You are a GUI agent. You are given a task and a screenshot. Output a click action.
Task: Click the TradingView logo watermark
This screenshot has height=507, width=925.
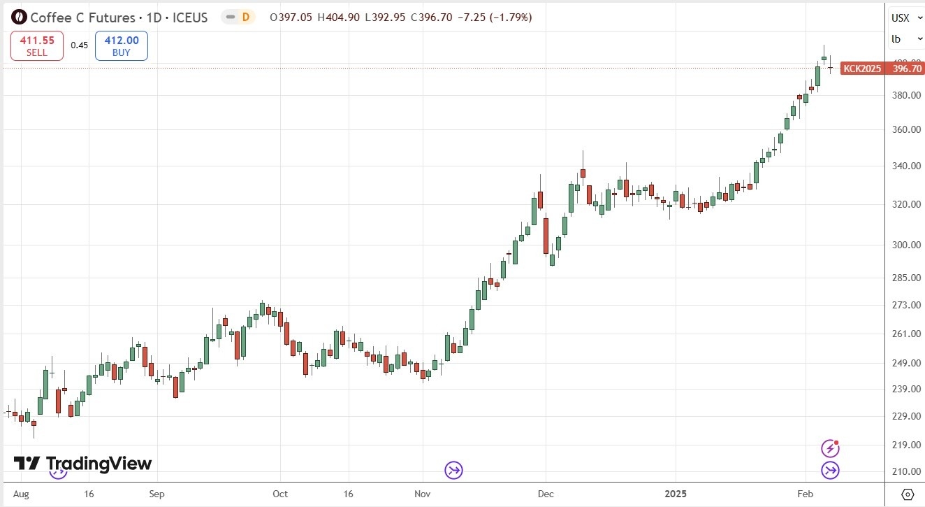79,463
